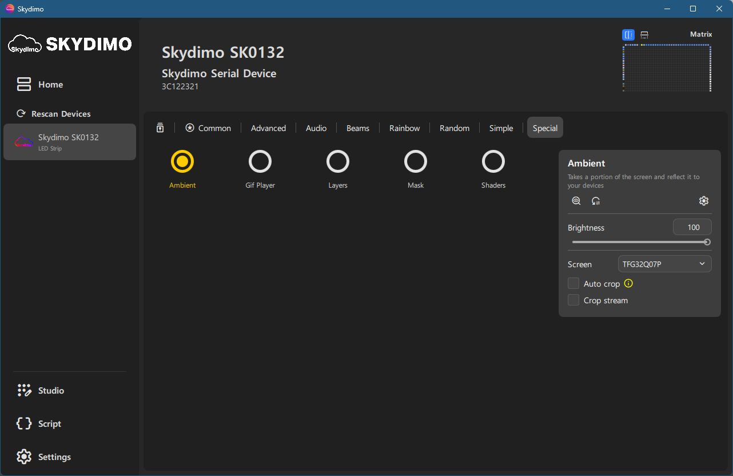Open the Settings page
Screen dimensions: 733x476
pos(54,457)
